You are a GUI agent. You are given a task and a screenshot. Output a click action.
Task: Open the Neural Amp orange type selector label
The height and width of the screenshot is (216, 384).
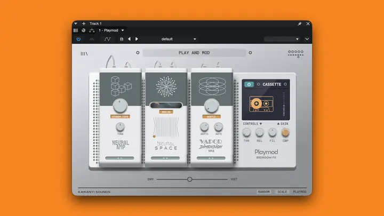point(120,117)
